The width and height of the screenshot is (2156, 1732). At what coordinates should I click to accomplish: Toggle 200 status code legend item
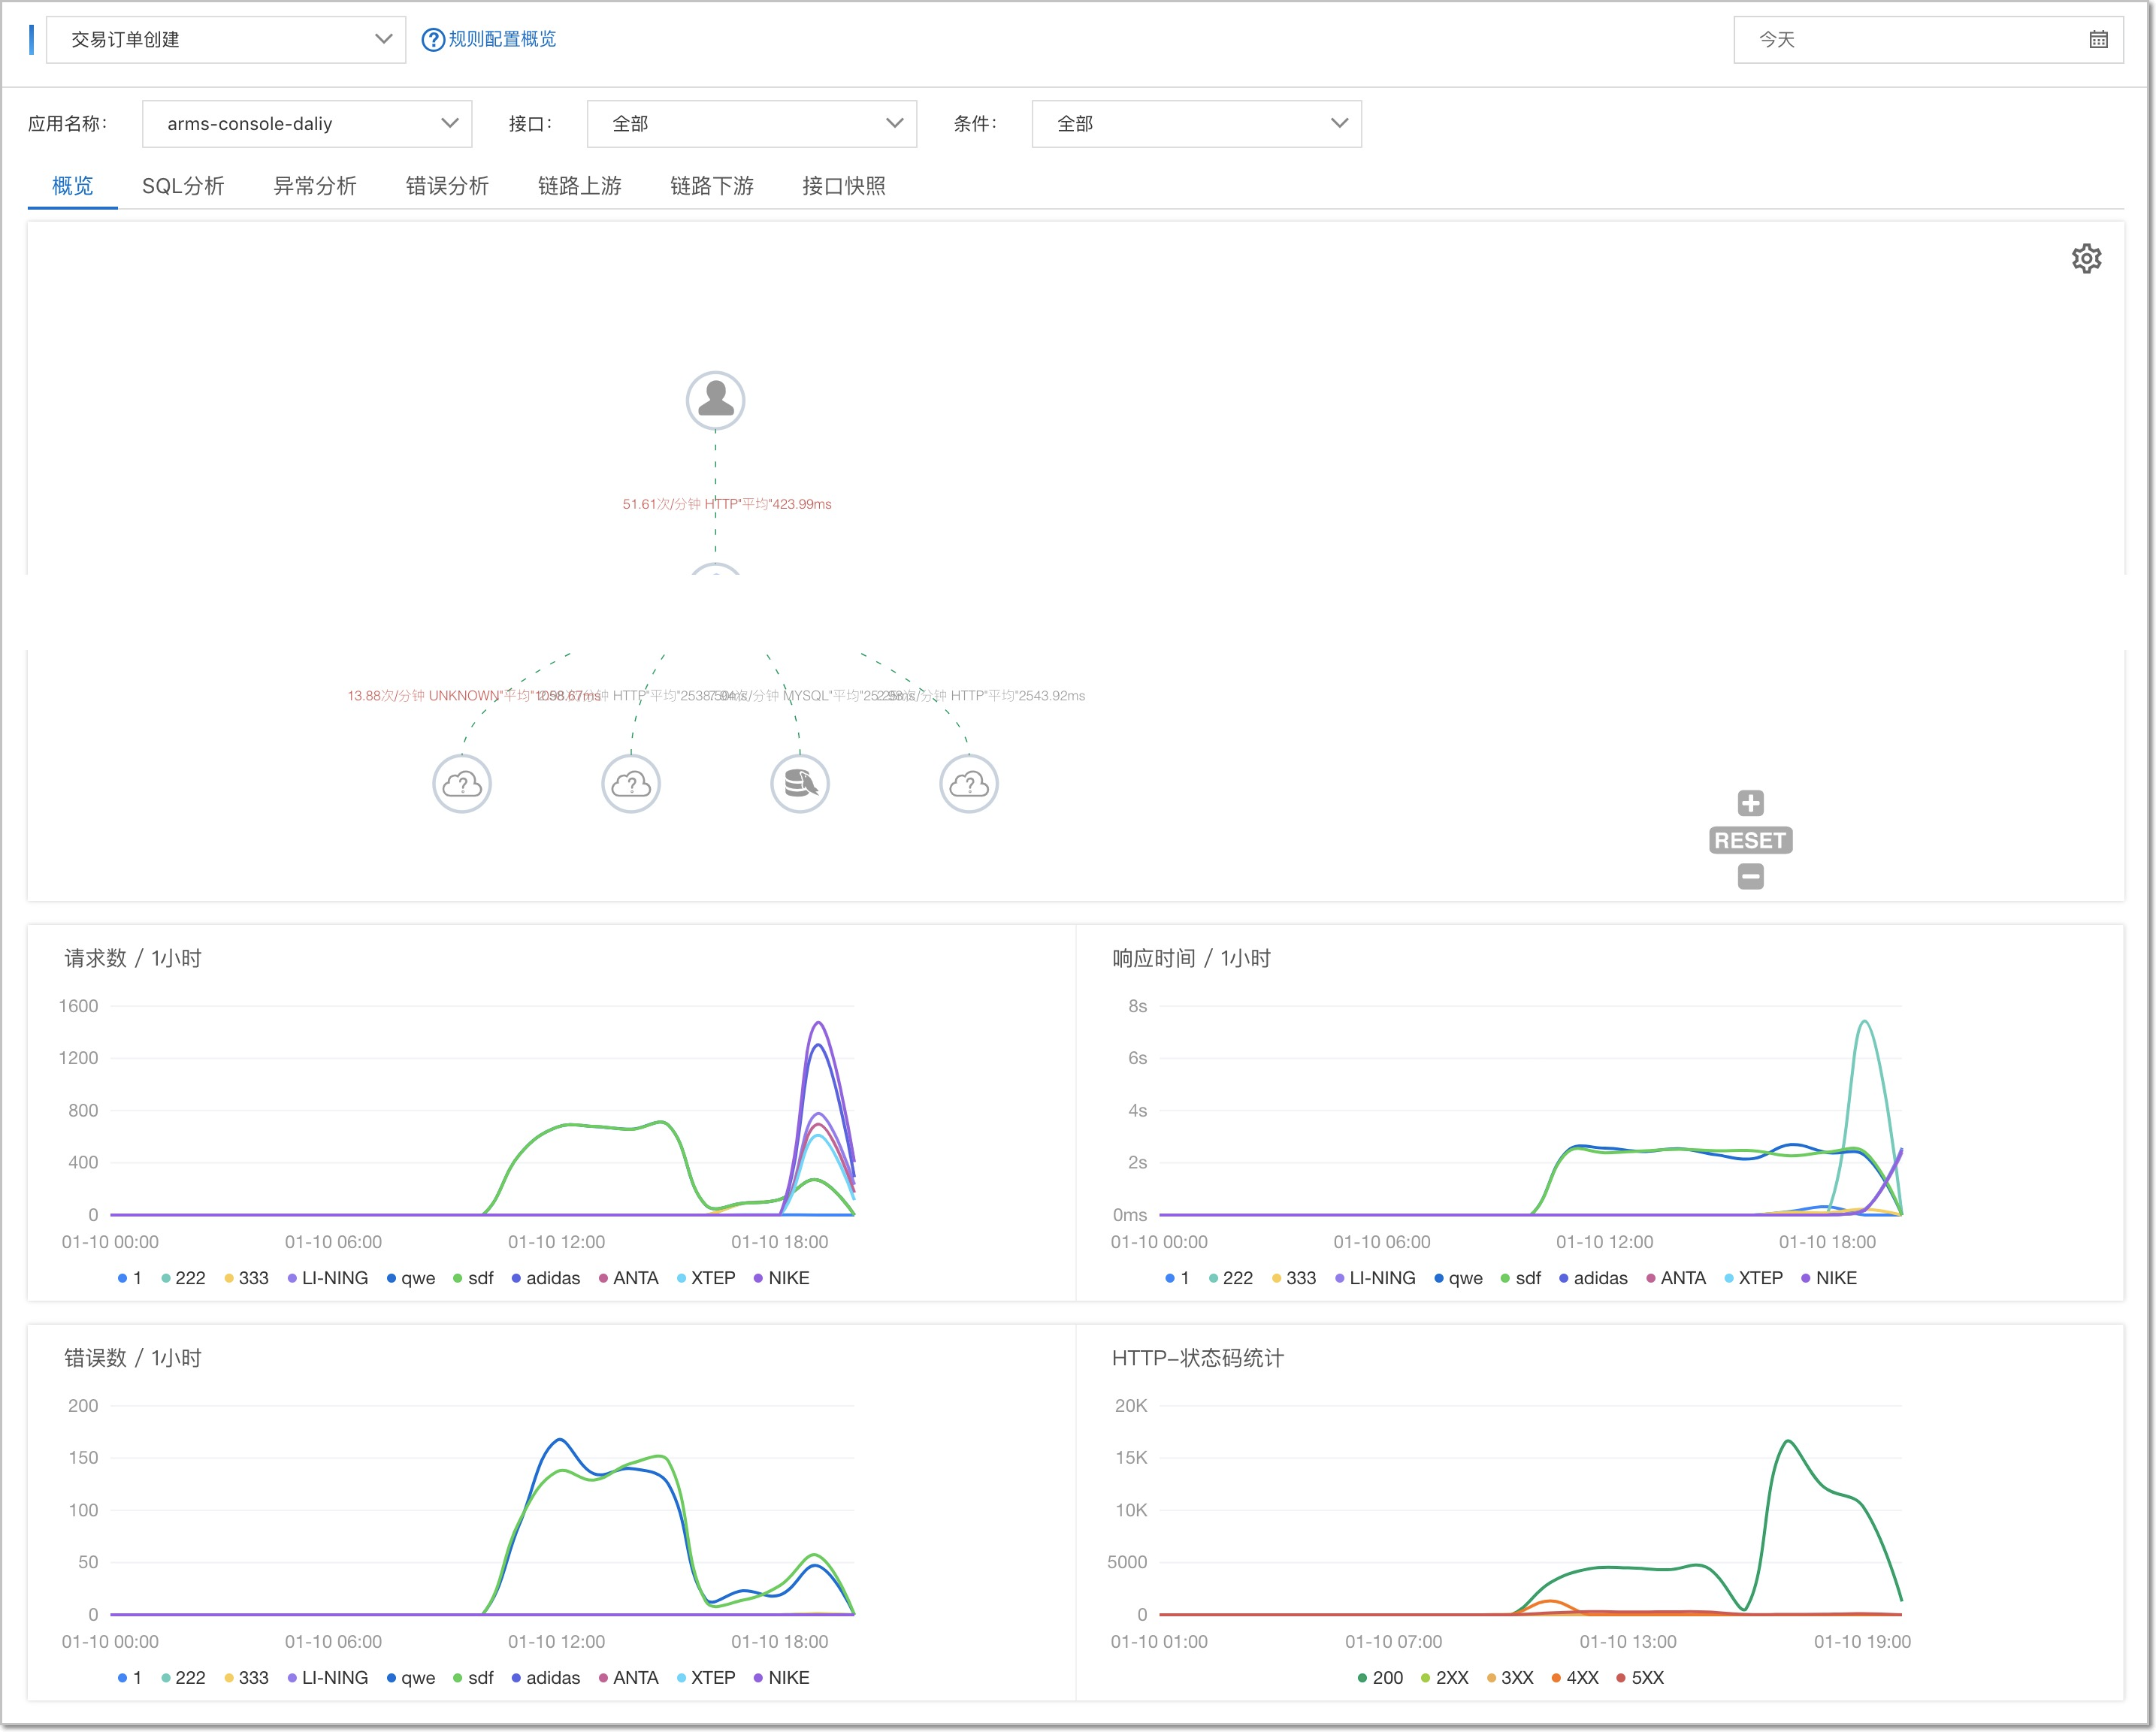(x=1380, y=1678)
